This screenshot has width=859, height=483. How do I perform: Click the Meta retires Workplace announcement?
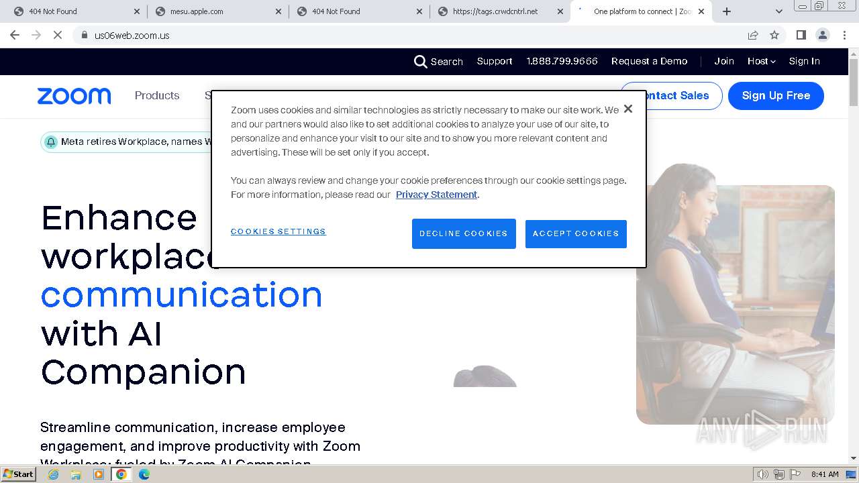136,142
